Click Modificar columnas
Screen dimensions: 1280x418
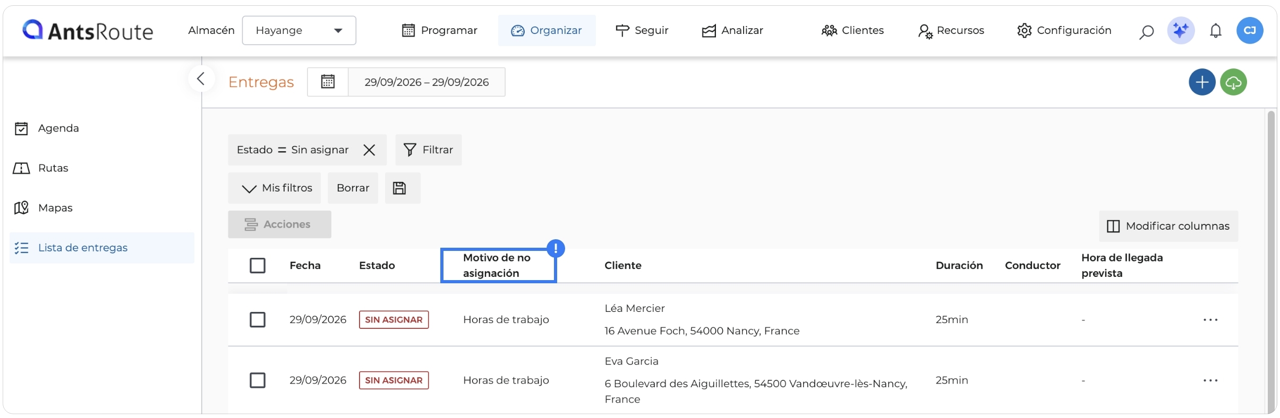pyautogui.click(x=1168, y=226)
